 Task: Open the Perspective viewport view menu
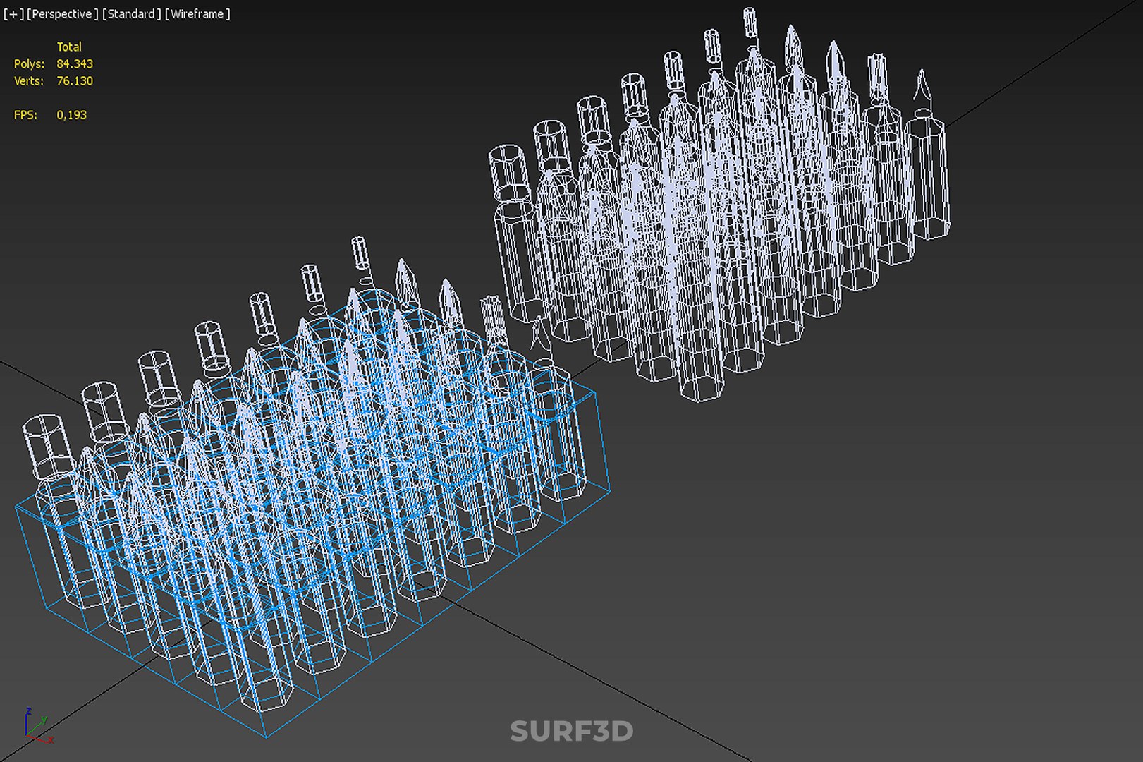click(62, 14)
